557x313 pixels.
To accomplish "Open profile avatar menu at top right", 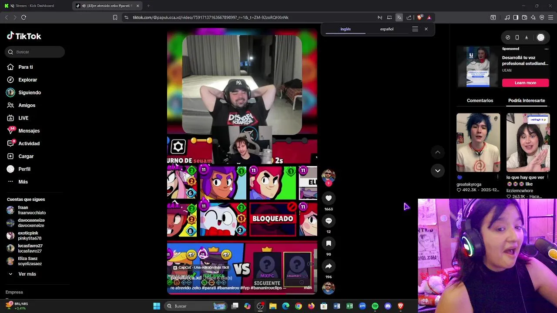I will 541,37.
